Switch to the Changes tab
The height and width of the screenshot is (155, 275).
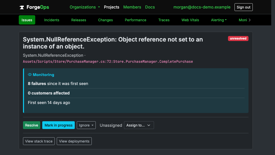click(x=105, y=20)
